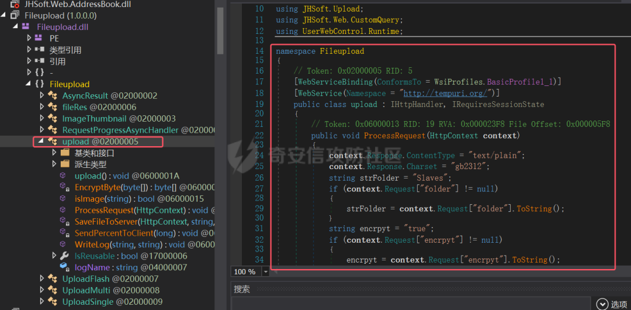631x310 pixels.
Task: Expand the 派生类型 folder
Action: [55, 164]
